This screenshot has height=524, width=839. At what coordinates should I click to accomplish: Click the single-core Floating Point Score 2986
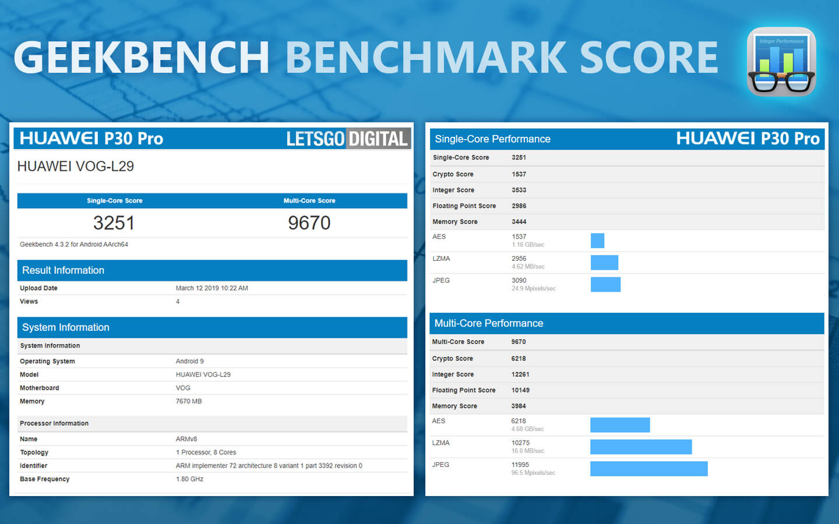519,206
